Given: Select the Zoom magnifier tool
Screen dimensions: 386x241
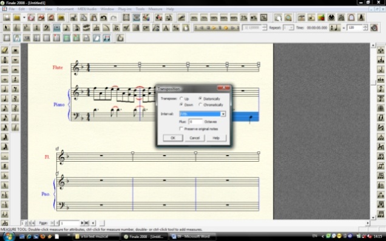Looking at the screenshot, I should (x=288, y=18).
